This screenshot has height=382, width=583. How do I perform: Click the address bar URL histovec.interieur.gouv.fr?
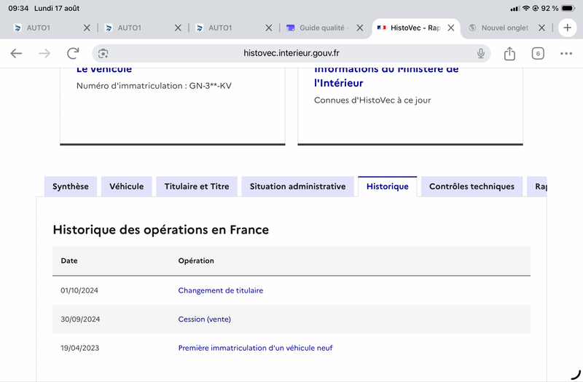tap(291, 53)
